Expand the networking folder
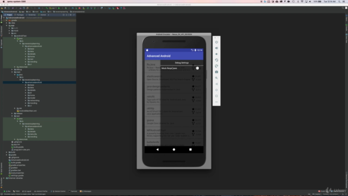 click(26, 100)
